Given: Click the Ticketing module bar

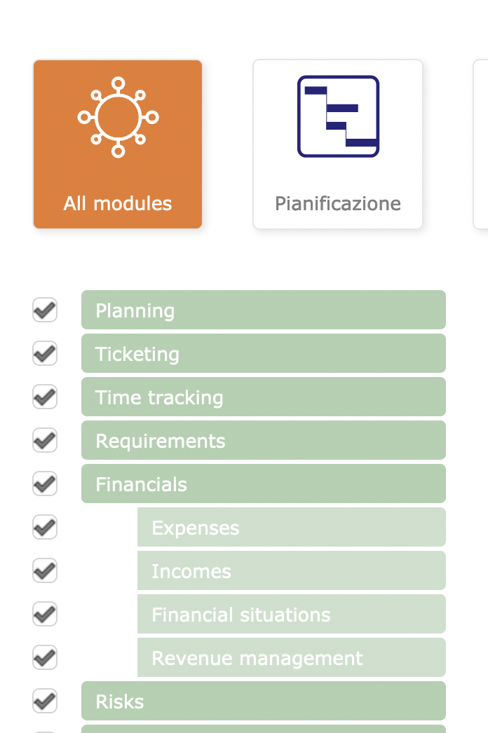Looking at the screenshot, I should (264, 353).
